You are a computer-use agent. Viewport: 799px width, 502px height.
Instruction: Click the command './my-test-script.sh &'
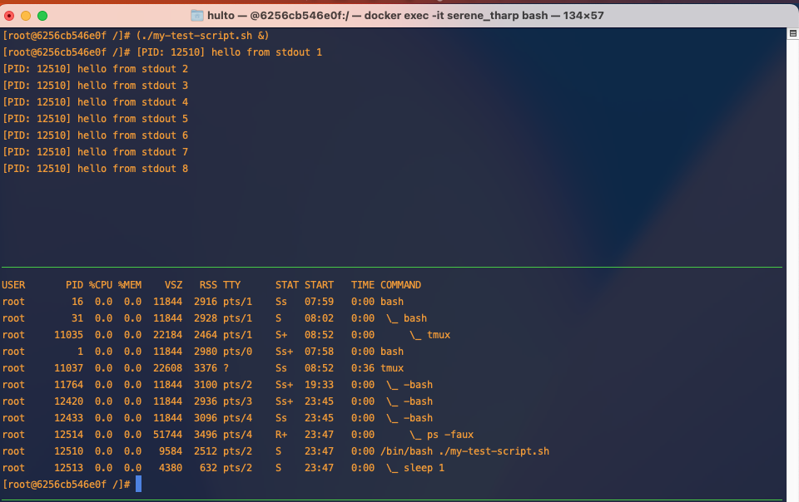(x=203, y=36)
